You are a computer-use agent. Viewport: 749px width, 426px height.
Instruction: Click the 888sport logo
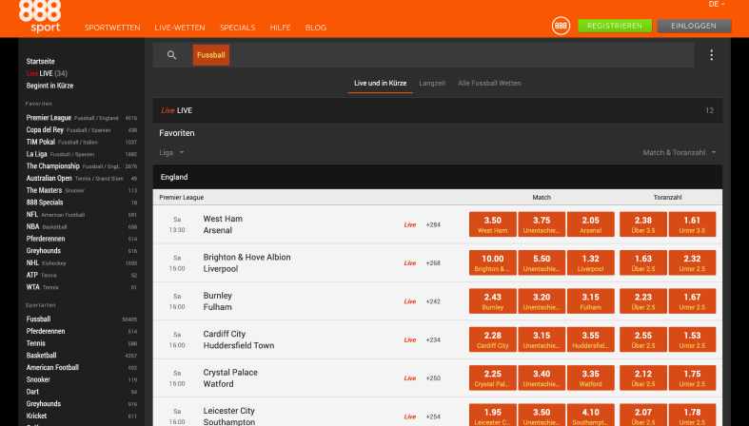[40, 16]
